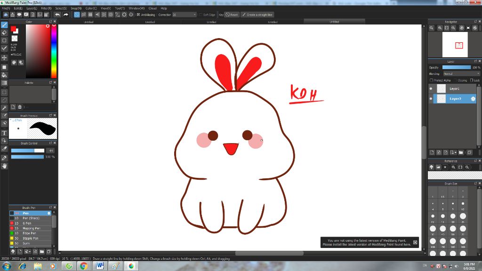Open Internet Explorer from the taskbar
The width and height of the screenshot is (482, 271).
[22, 266]
